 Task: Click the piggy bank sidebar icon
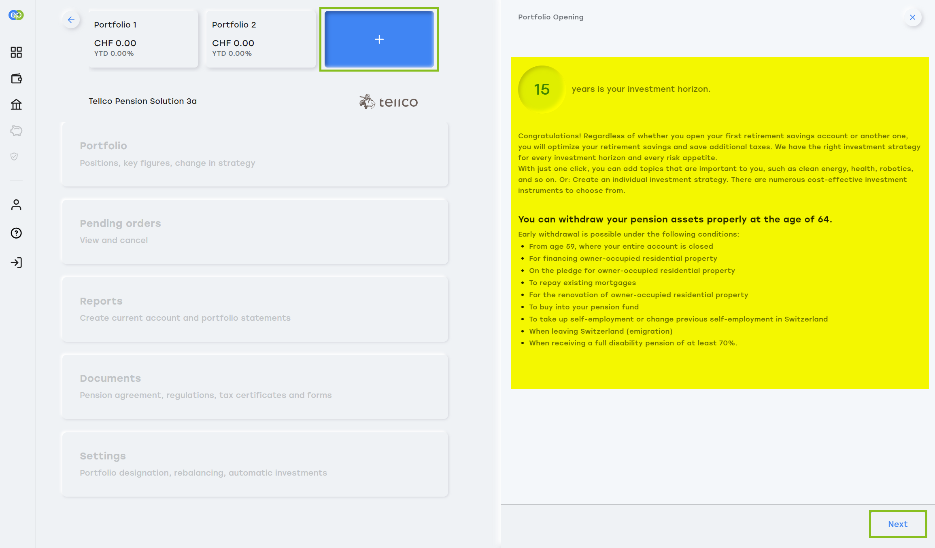pyautogui.click(x=16, y=131)
